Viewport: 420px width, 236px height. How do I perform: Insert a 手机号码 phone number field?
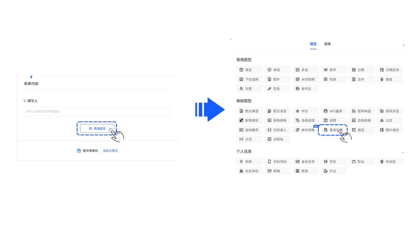[x=277, y=161]
